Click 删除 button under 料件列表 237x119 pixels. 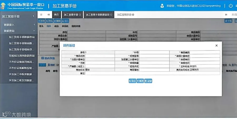coord(51,65)
